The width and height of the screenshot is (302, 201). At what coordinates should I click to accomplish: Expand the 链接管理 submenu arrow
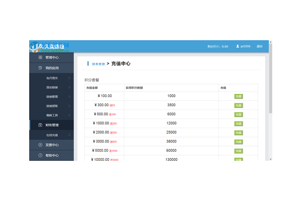click(x=69, y=96)
